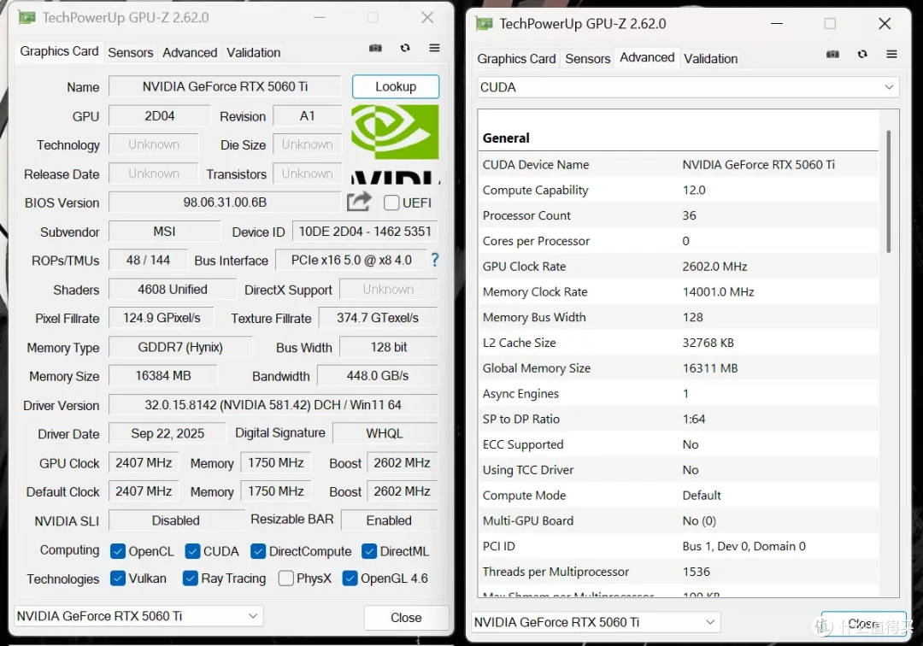The width and height of the screenshot is (923, 646).
Task: Click screenshot camera icon in left GPU-Z window
Action: [375, 48]
